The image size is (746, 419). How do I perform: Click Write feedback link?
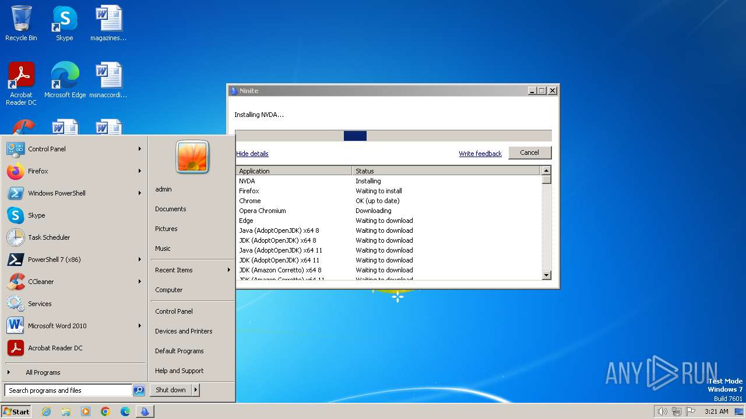click(x=480, y=154)
